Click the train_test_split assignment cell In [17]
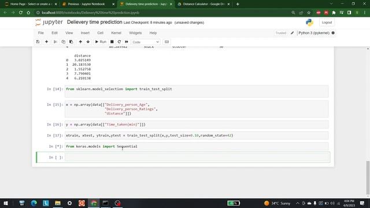The height and width of the screenshot is (208, 370). point(197,135)
